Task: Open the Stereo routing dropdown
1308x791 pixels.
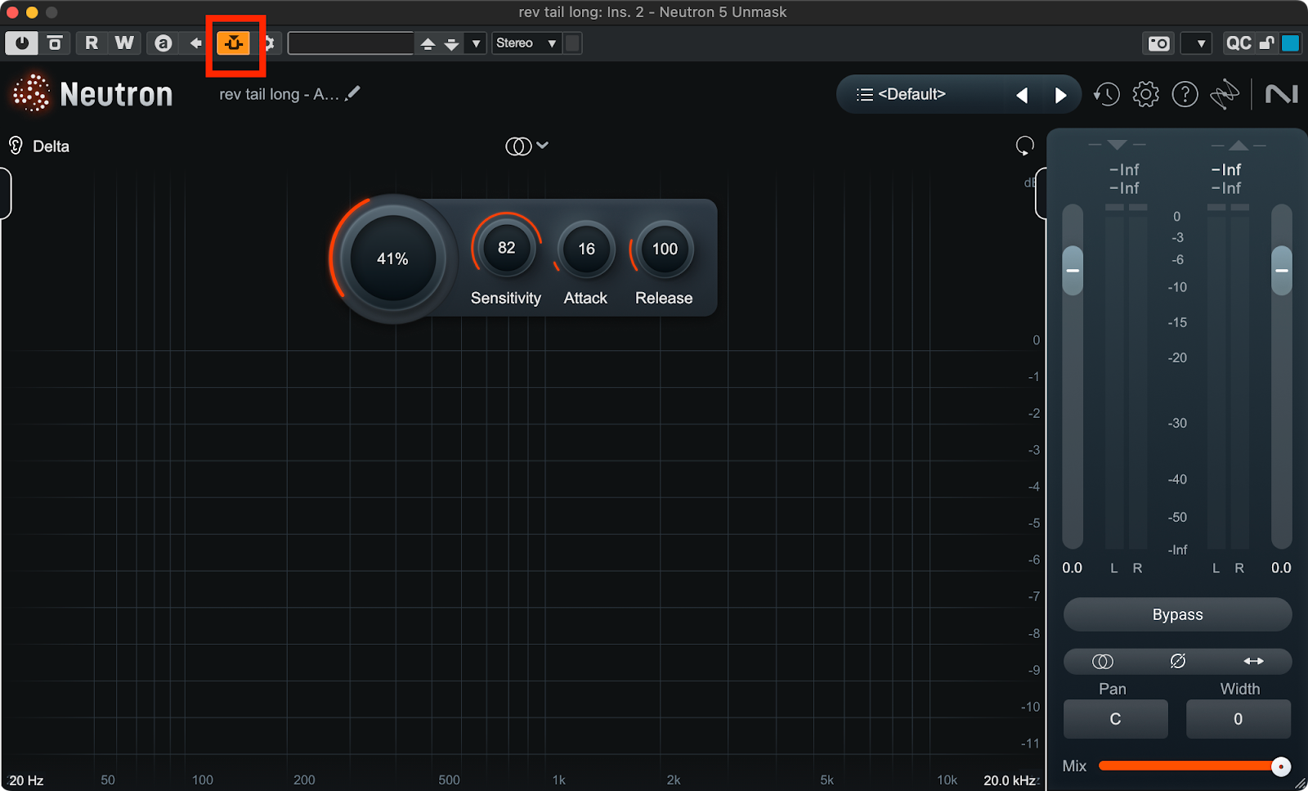Action: click(x=526, y=43)
